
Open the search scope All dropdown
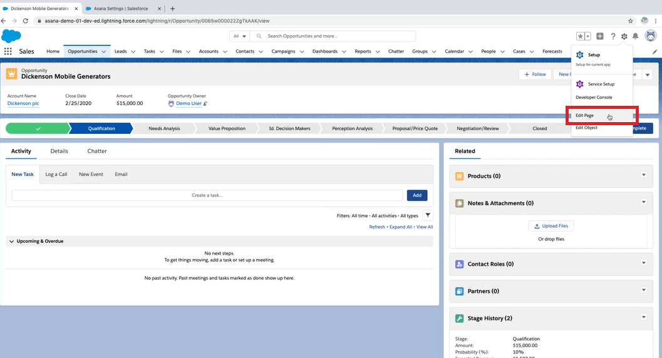click(x=240, y=36)
